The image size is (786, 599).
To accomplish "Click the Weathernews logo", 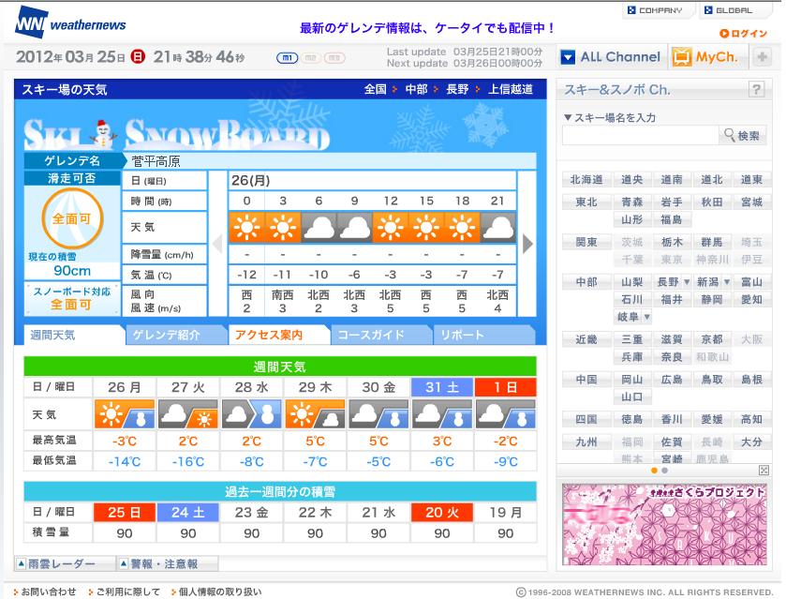I will [x=70, y=23].
